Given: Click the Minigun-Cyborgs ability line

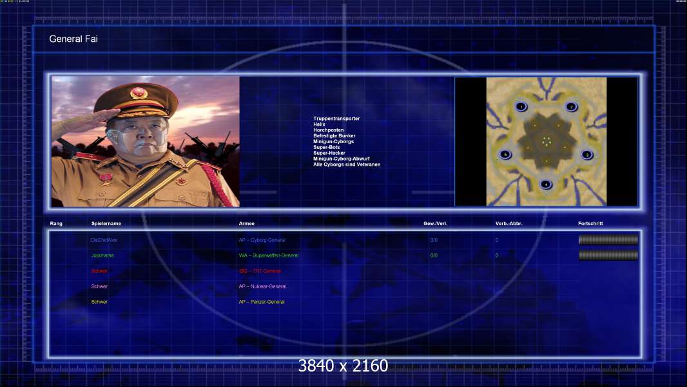Looking at the screenshot, I should 333,141.
